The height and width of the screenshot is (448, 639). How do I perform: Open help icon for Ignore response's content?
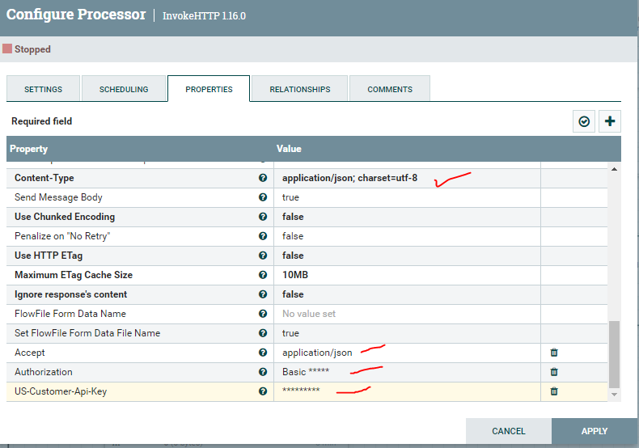pyautogui.click(x=263, y=294)
